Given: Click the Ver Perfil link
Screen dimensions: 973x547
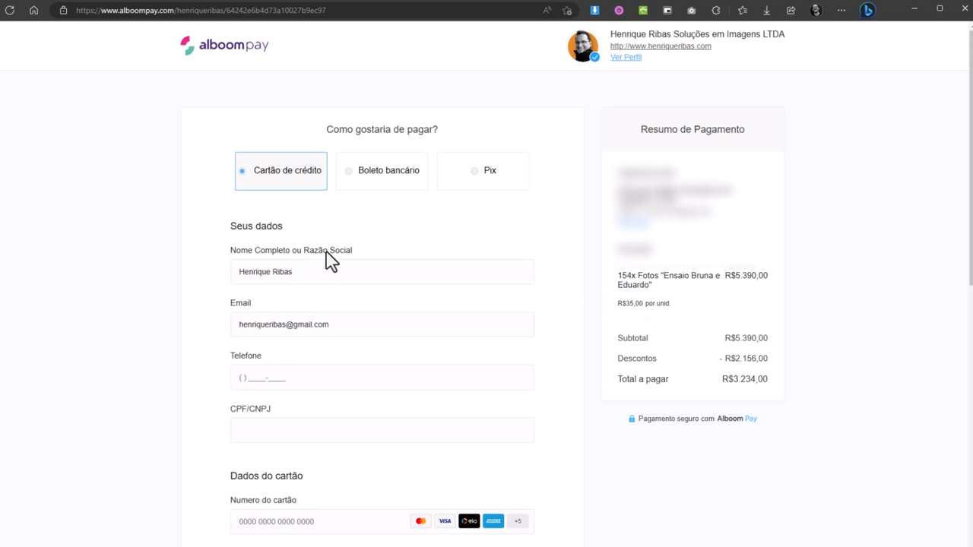Looking at the screenshot, I should tap(626, 58).
